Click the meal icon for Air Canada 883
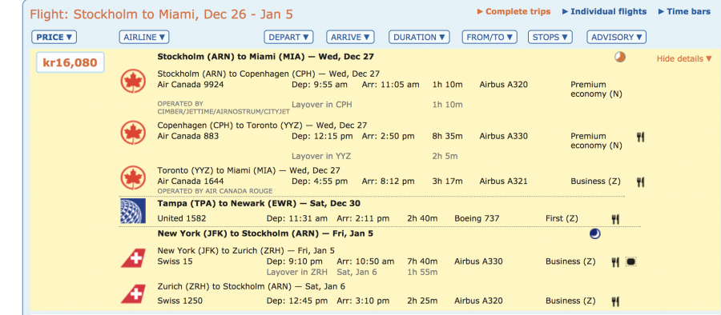Viewport: 721px width, 315px height. point(640,137)
